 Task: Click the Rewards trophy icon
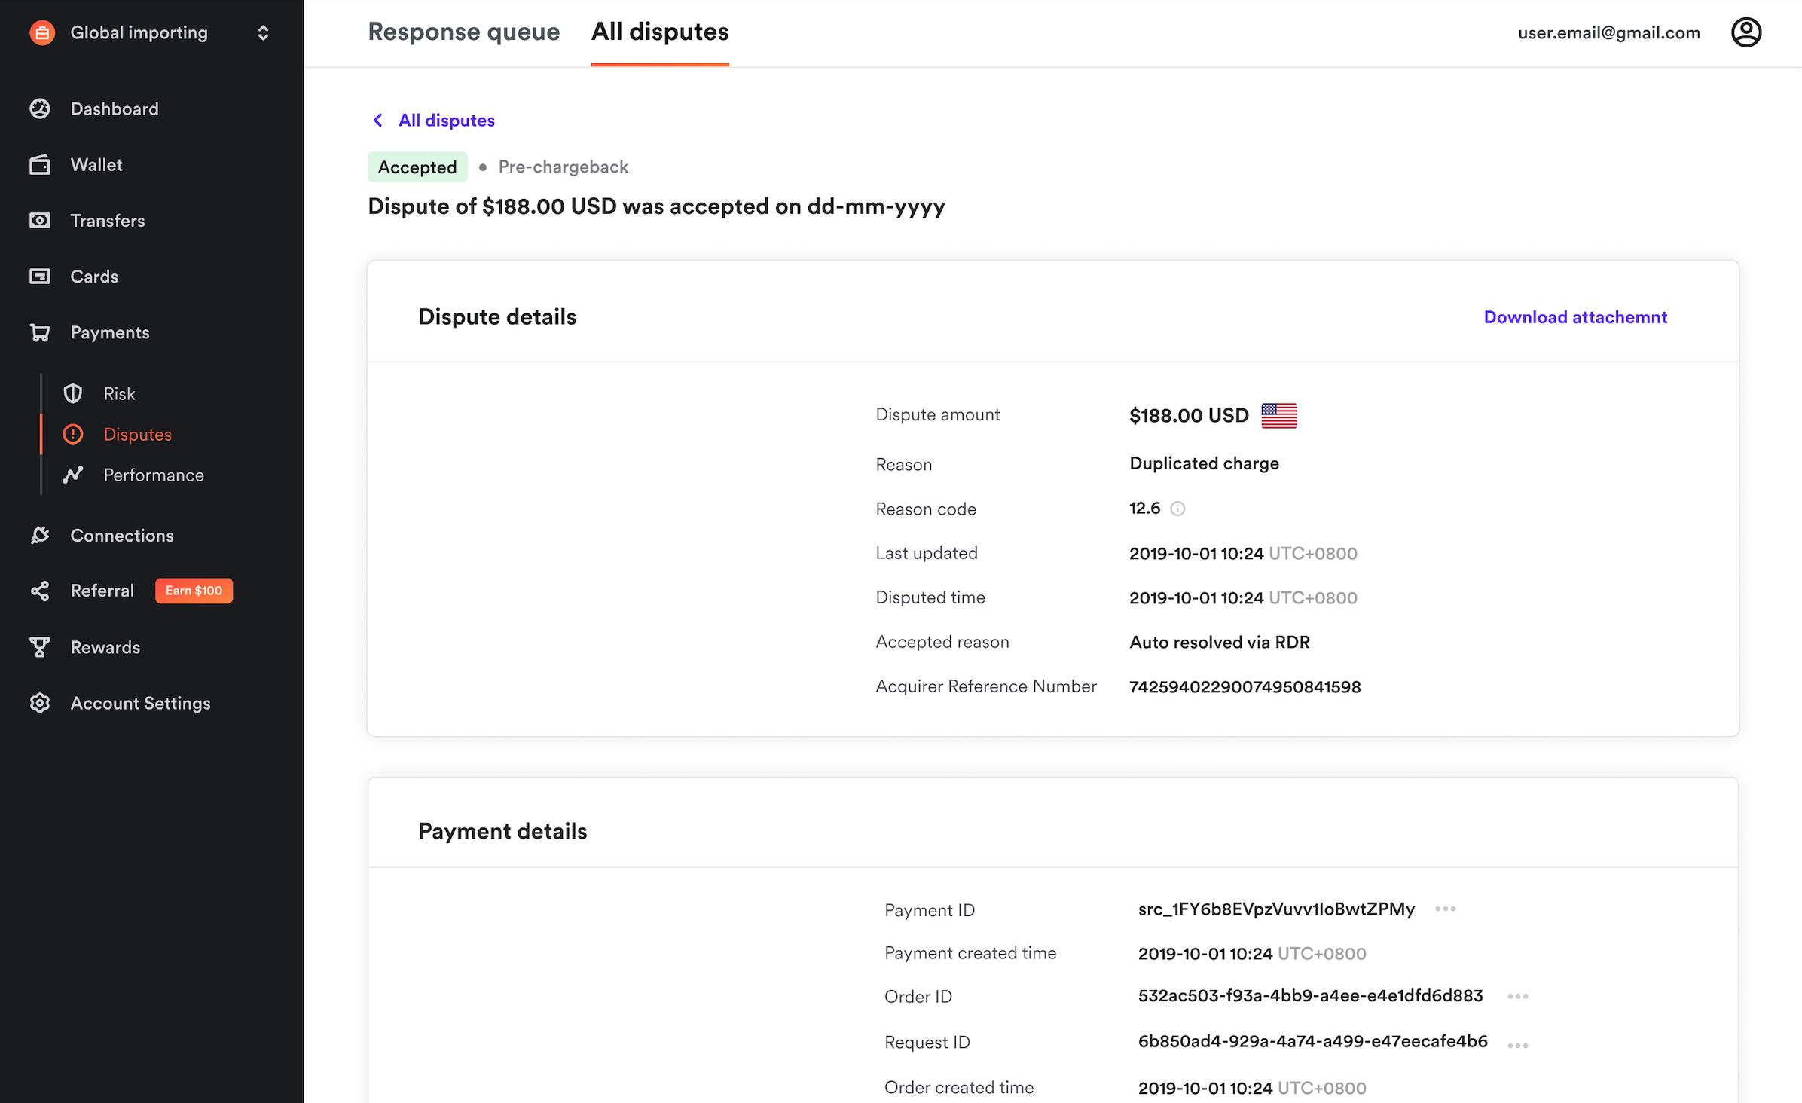(40, 647)
